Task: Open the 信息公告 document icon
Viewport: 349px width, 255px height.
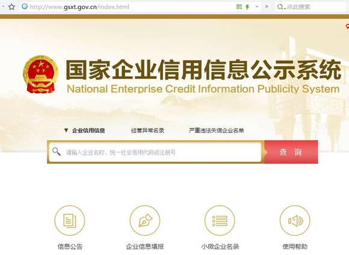Action: tap(70, 221)
